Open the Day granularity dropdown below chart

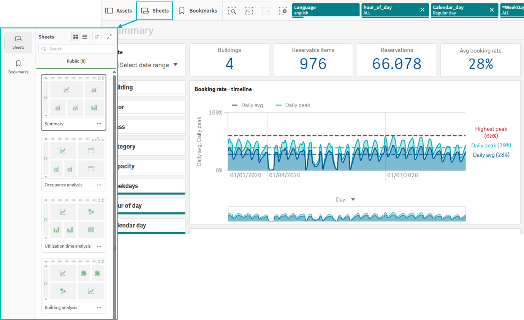pos(345,199)
